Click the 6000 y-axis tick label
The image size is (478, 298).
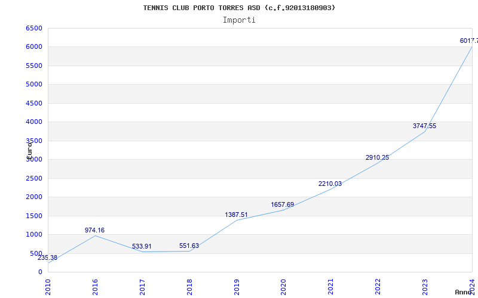[x=34, y=47]
